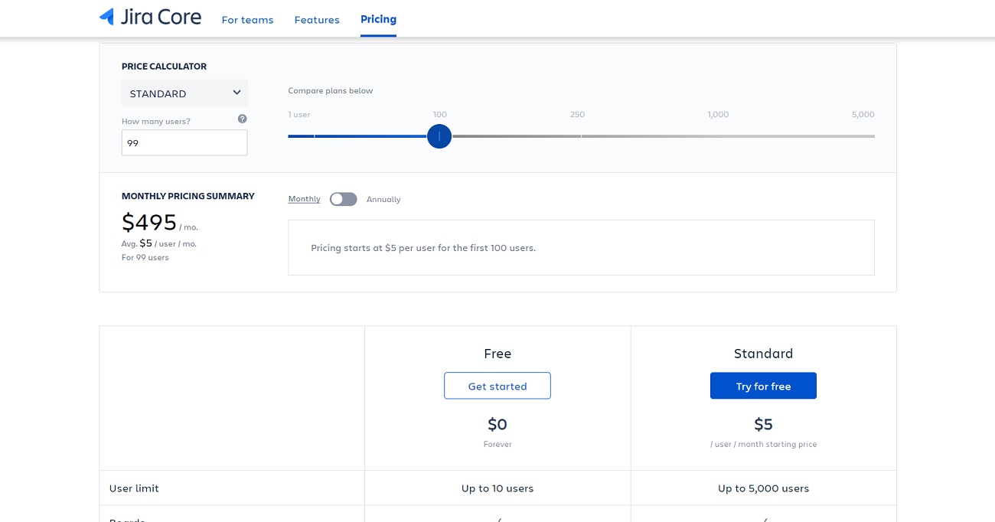Open the For teams menu

pos(247,20)
